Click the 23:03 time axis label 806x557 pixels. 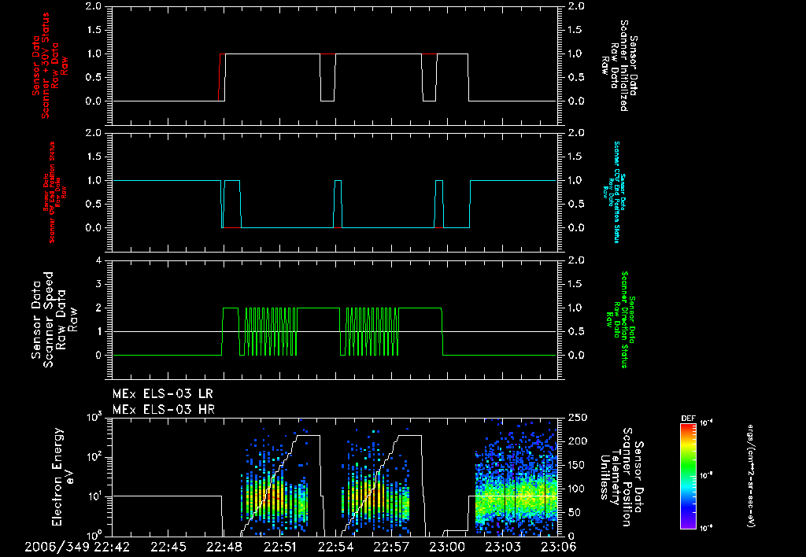503,547
